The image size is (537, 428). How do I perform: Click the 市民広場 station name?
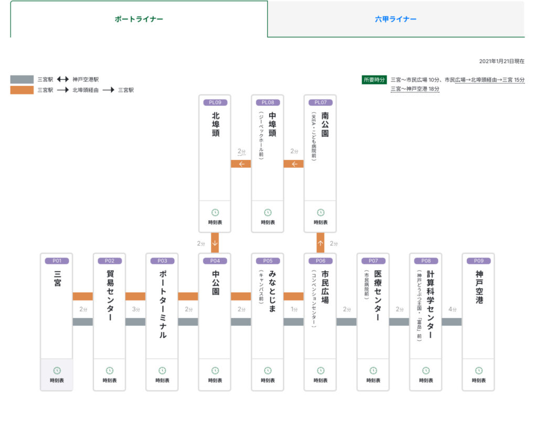(325, 286)
